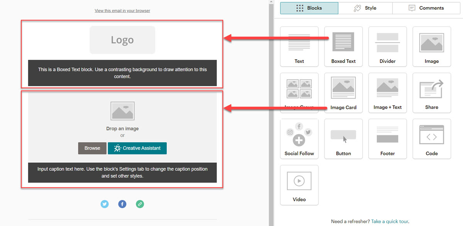
Task: Choose the Video block
Action: click(x=299, y=185)
